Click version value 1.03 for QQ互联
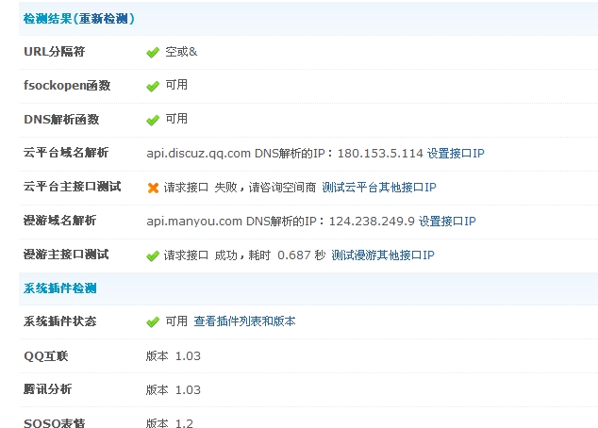The width and height of the screenshot is (598, 428). pyautogui.click(x=188, y=356)
